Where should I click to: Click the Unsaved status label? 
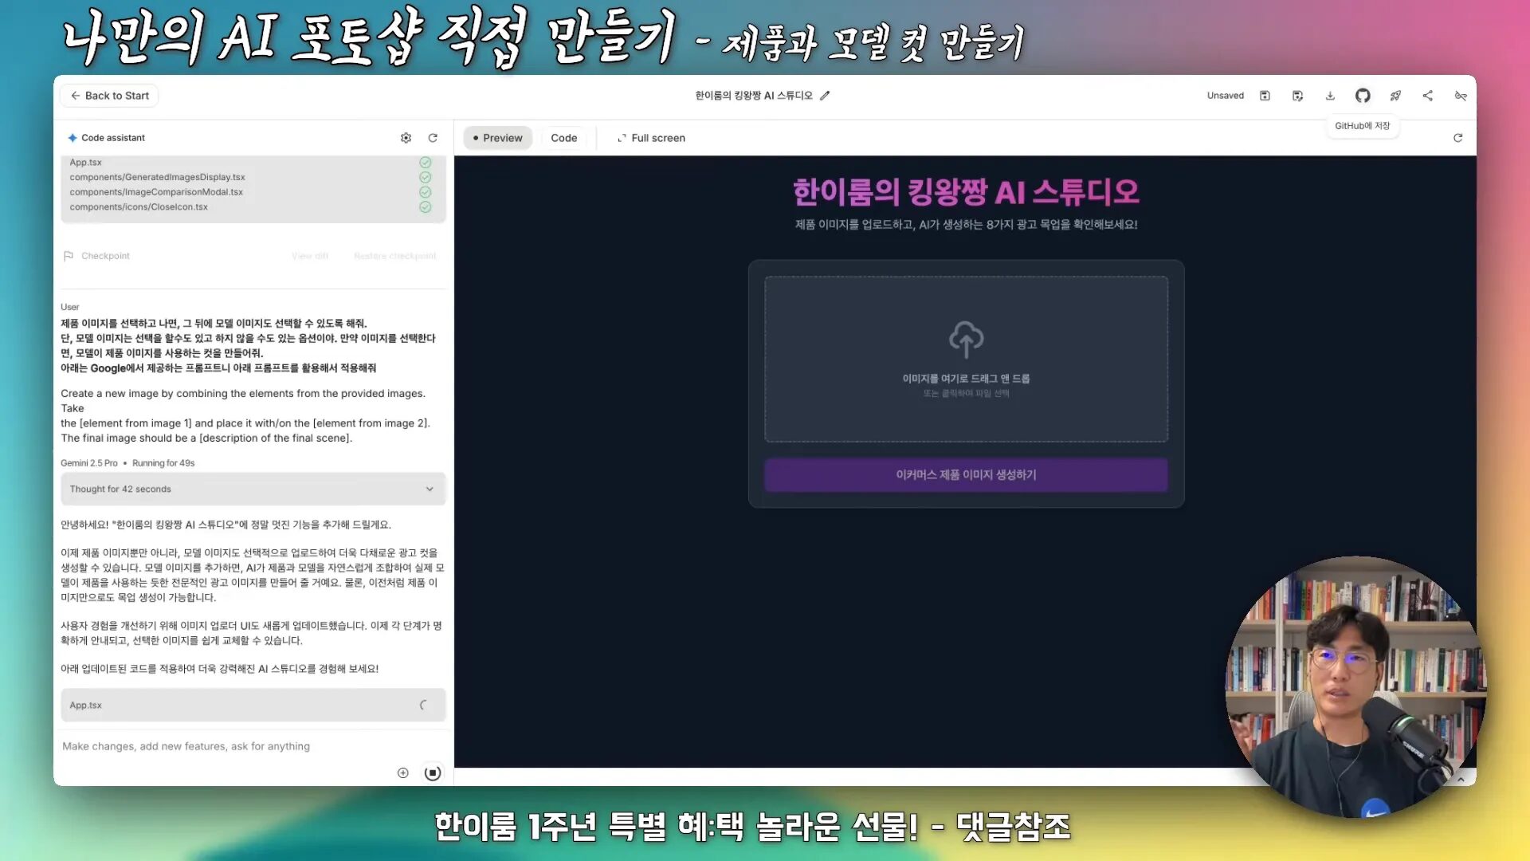pos(1225,96)
